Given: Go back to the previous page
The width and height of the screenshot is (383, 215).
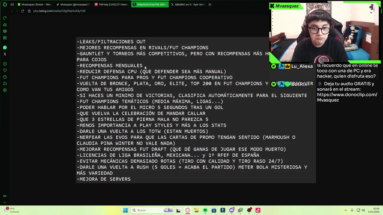Looking at the screenshot, I should (12, 11).
